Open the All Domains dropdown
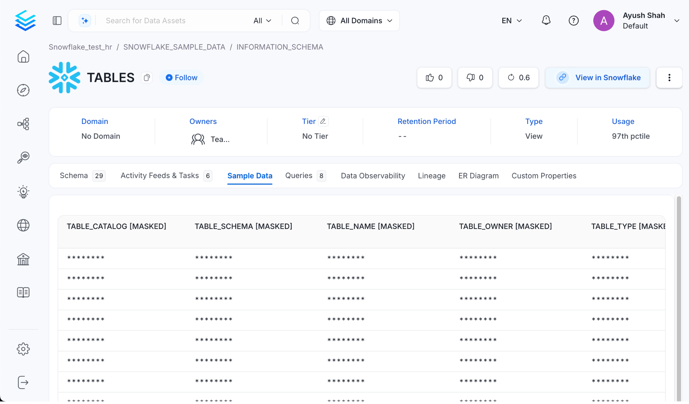The width and height of the screenshot is (689, 404). pyautogui.click(x=359, y=21)
